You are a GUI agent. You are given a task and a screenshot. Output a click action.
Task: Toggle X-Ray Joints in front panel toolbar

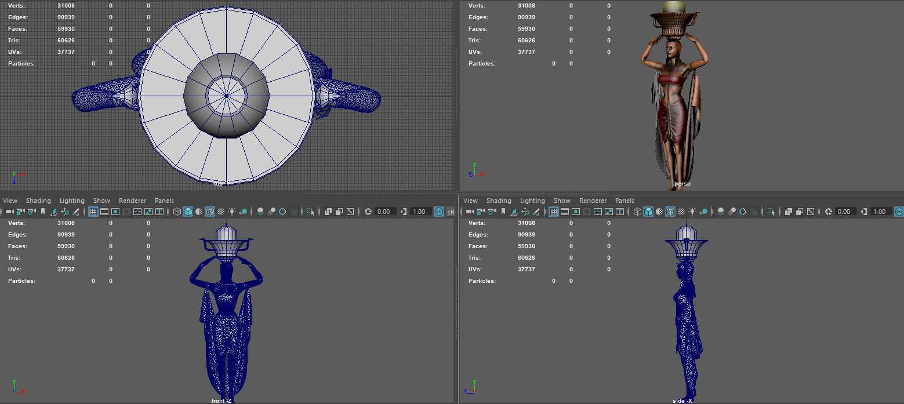[x=350, y=212]
